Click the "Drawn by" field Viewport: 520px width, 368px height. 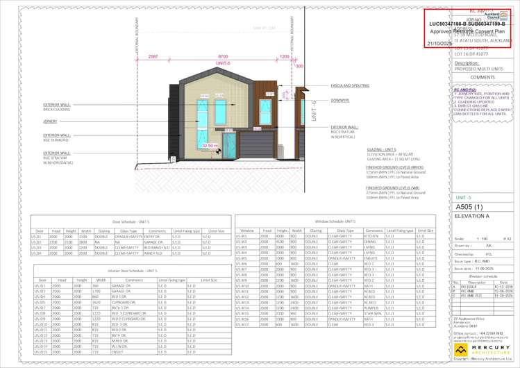(x=473, y=246)
